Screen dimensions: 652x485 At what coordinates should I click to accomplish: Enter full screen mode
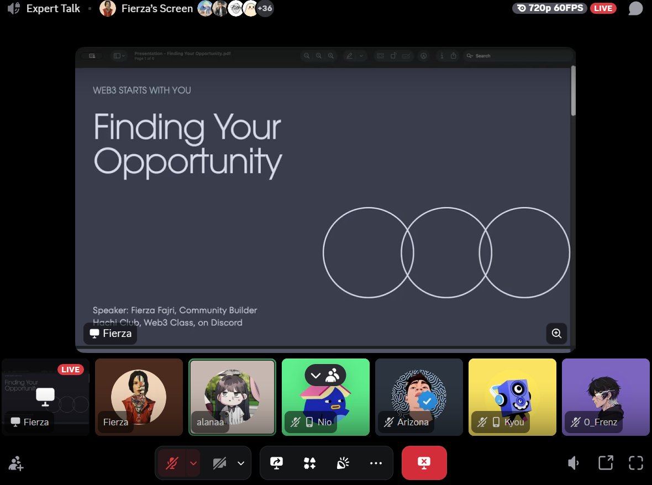coord(636,463)
